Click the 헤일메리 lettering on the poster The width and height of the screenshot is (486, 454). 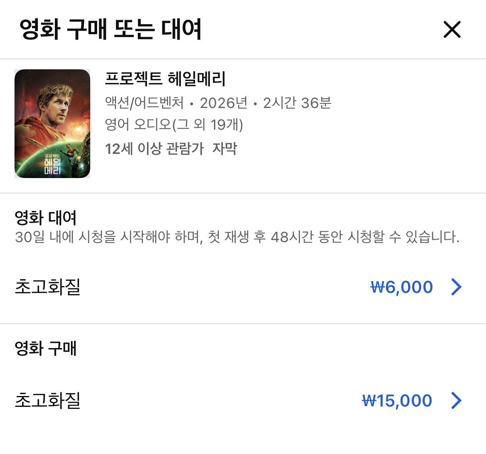pos(52,166)
